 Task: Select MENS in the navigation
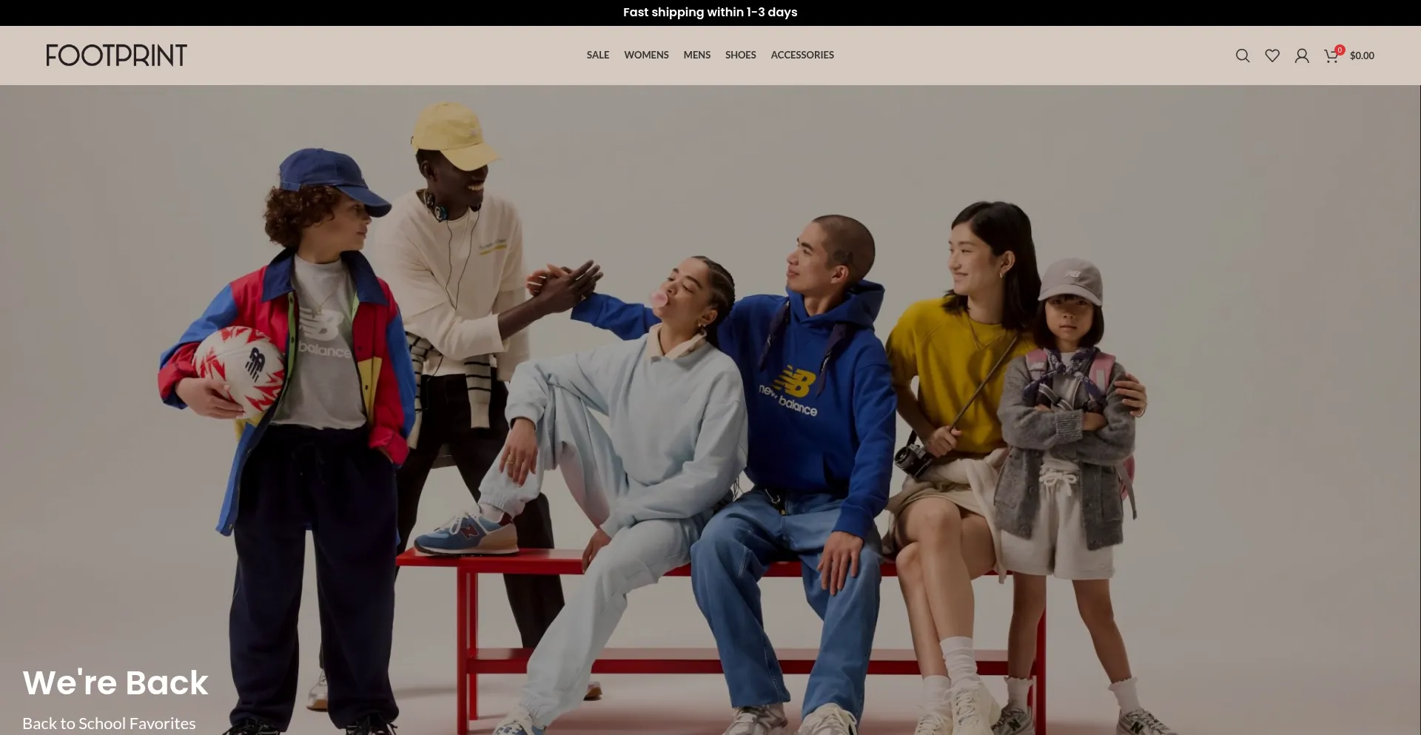(696, 56)
